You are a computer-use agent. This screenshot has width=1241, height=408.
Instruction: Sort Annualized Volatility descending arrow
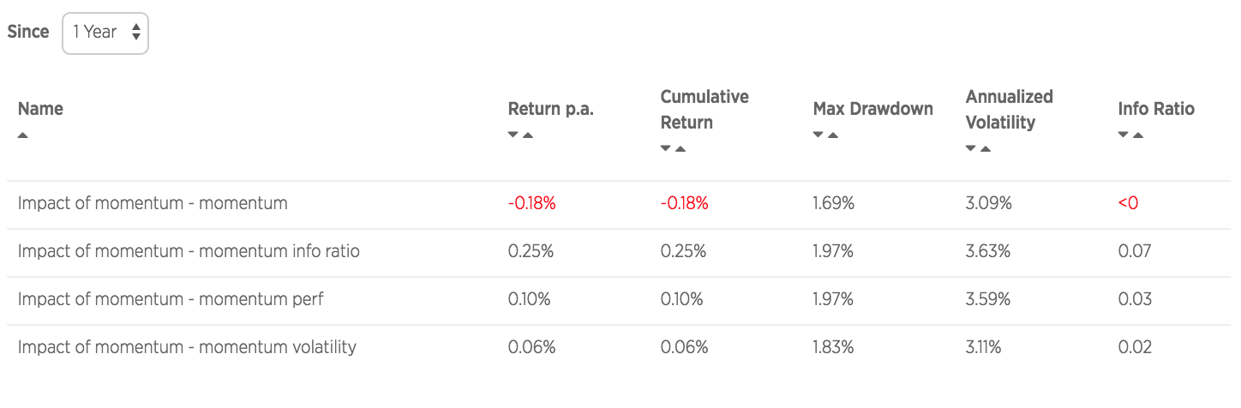click(x=971, y=149)
